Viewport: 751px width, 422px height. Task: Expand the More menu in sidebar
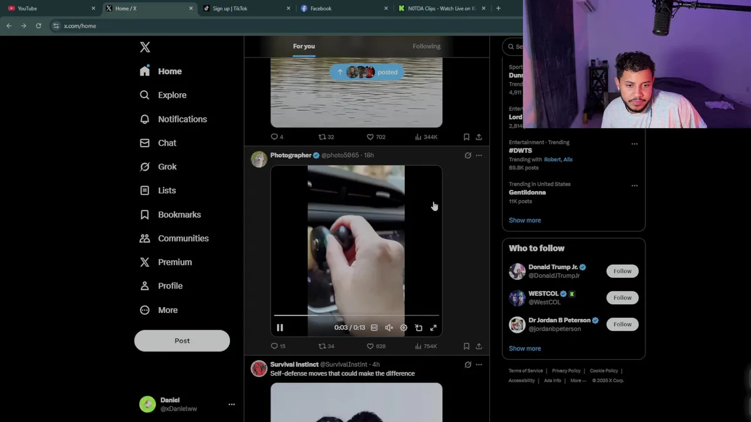pos(158,310)
